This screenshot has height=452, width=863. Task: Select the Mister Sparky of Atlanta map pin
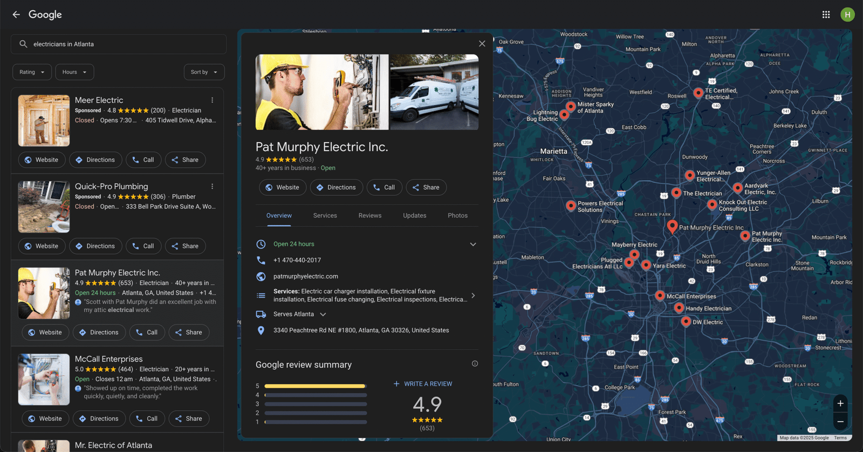pyautogui.click(x=571, y=106)
